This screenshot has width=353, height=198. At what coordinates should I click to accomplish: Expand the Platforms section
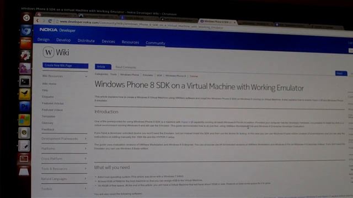pyautogui.click(x=64, y=148)
